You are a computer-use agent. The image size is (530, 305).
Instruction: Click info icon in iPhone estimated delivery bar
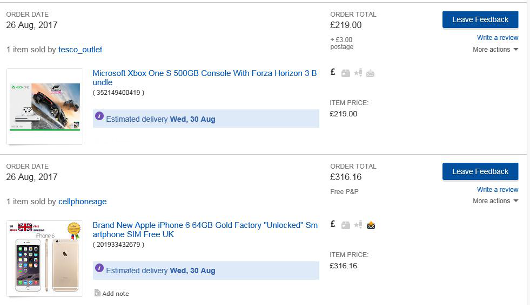[99, 268]
